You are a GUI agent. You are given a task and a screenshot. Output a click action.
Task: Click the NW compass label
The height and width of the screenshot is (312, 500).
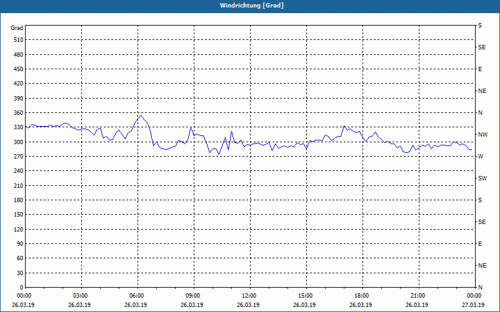pos(482,135)
